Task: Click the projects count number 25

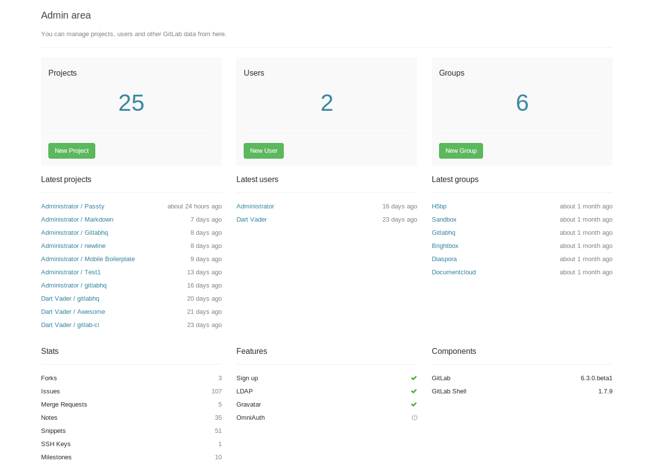Action: (x=131, y=103)
